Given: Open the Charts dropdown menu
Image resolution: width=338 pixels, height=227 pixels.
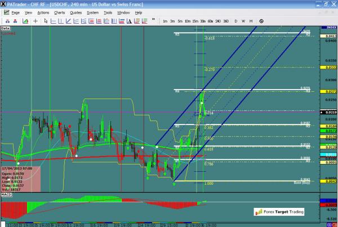Looking at the screenshot, I should click(x=59, y=12).
